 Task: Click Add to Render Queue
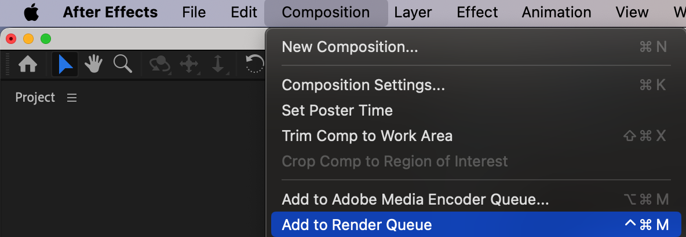point(357,225)
